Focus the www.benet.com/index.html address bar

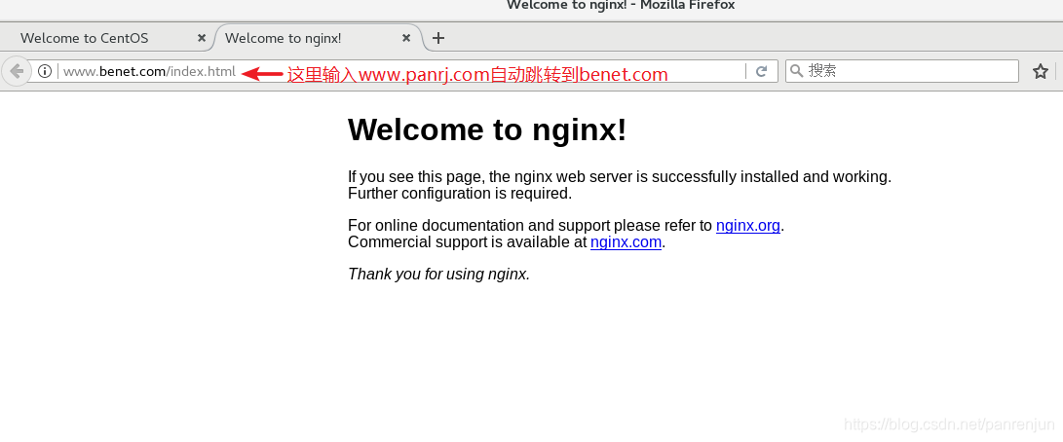(400, 71)
